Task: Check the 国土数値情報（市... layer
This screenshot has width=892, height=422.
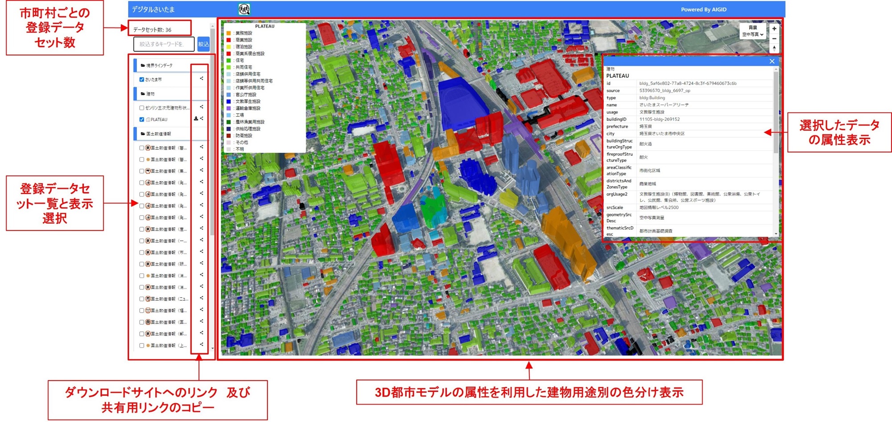Action: coord(142,252)
